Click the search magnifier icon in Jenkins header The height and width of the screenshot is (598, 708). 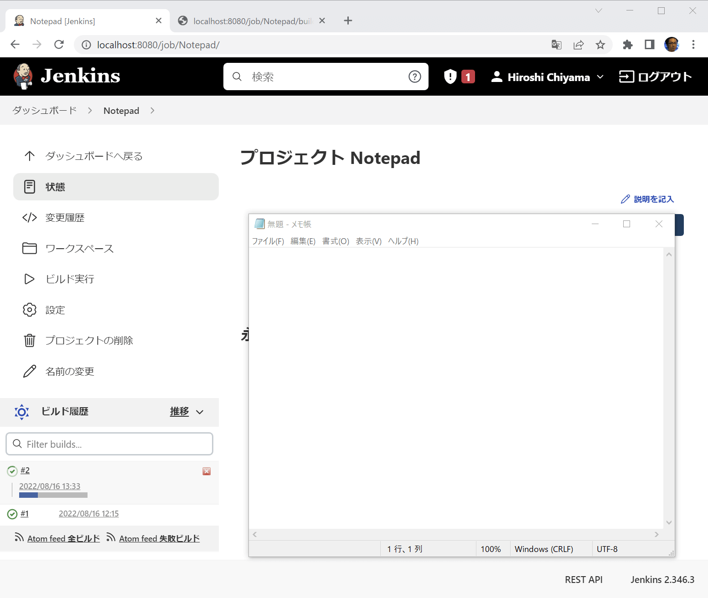(237, 77)
